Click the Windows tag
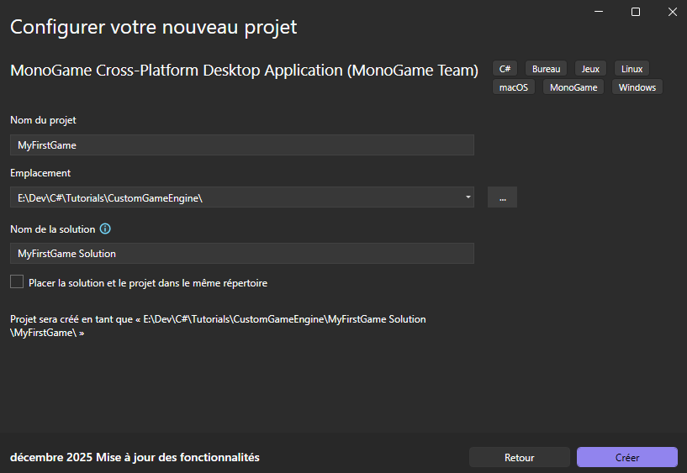 [637, 87]
